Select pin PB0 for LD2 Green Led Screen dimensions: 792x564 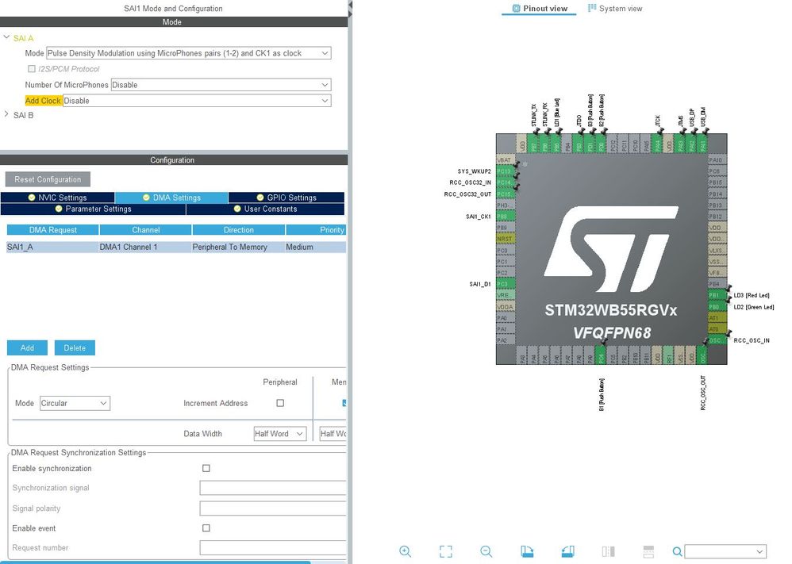[x=717, y=307]
